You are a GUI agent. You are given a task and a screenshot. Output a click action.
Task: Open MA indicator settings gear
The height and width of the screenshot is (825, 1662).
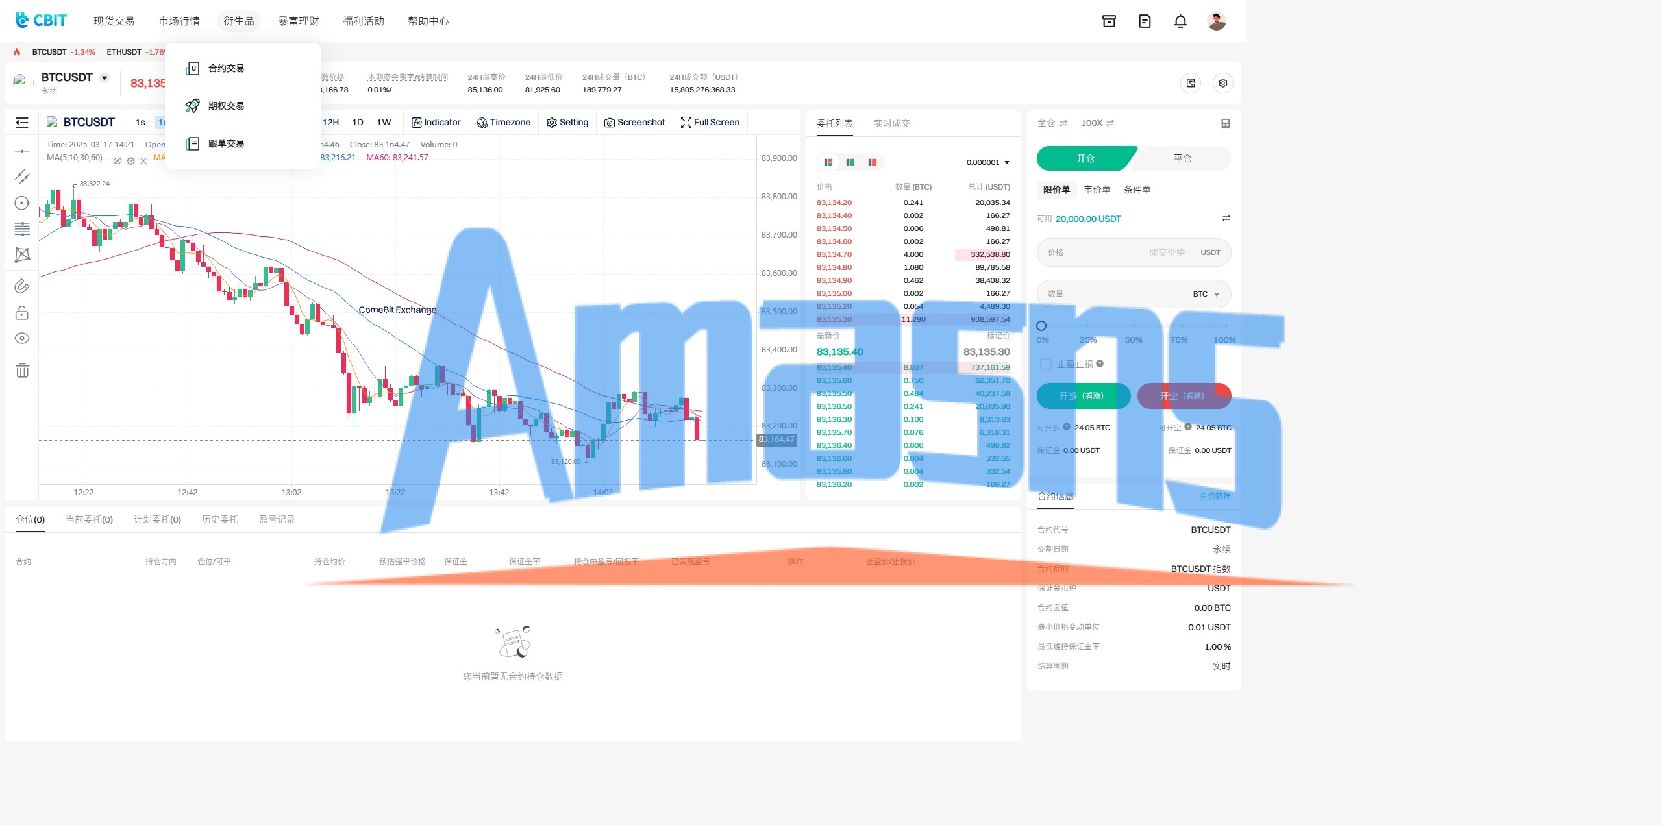[130, 161]
